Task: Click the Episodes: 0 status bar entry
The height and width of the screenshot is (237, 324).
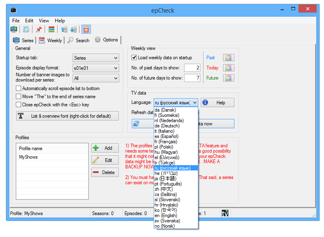Action: (135, 213)
